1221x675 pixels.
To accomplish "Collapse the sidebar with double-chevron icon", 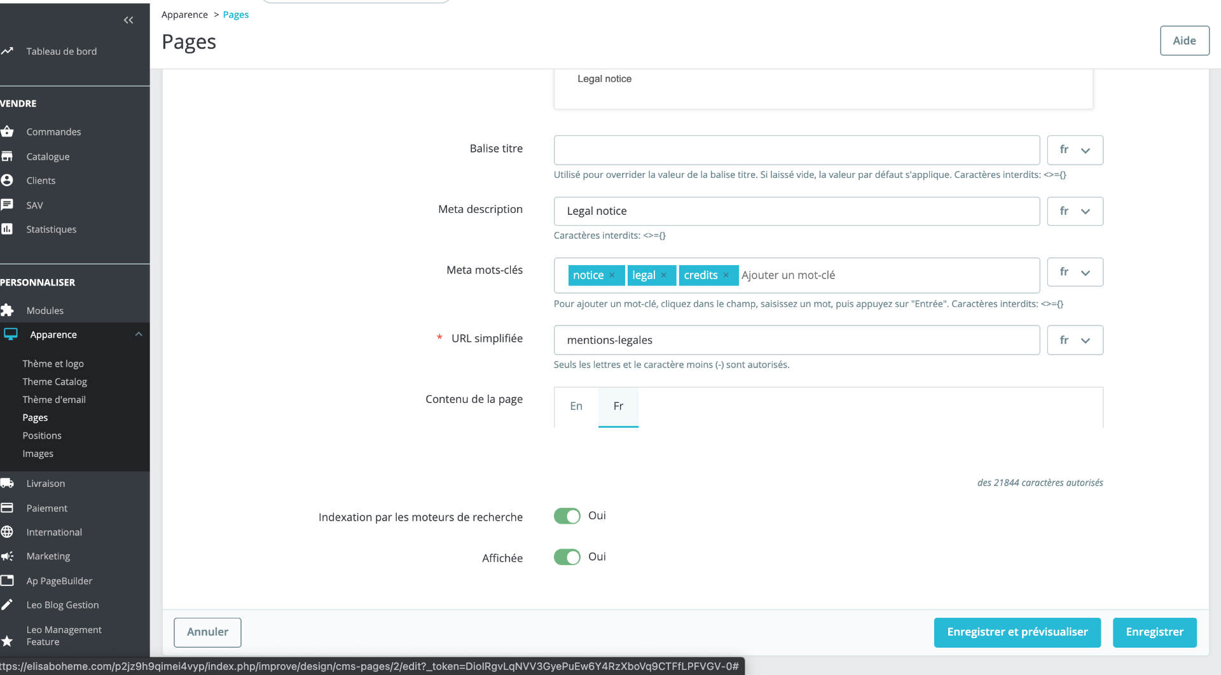I will tap(128, 20).
